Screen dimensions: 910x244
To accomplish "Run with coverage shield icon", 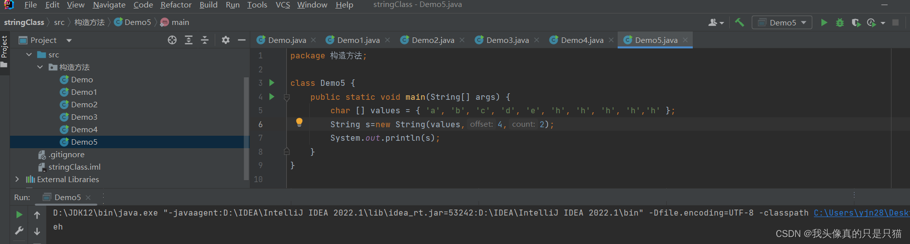I will pyautogui.click(x=856, y=22).
